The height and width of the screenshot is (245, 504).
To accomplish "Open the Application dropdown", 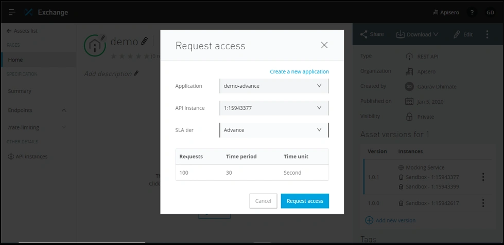I will point(273,86).
